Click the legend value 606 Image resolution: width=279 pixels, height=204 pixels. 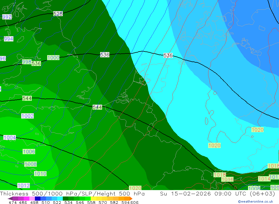(134, 202)
